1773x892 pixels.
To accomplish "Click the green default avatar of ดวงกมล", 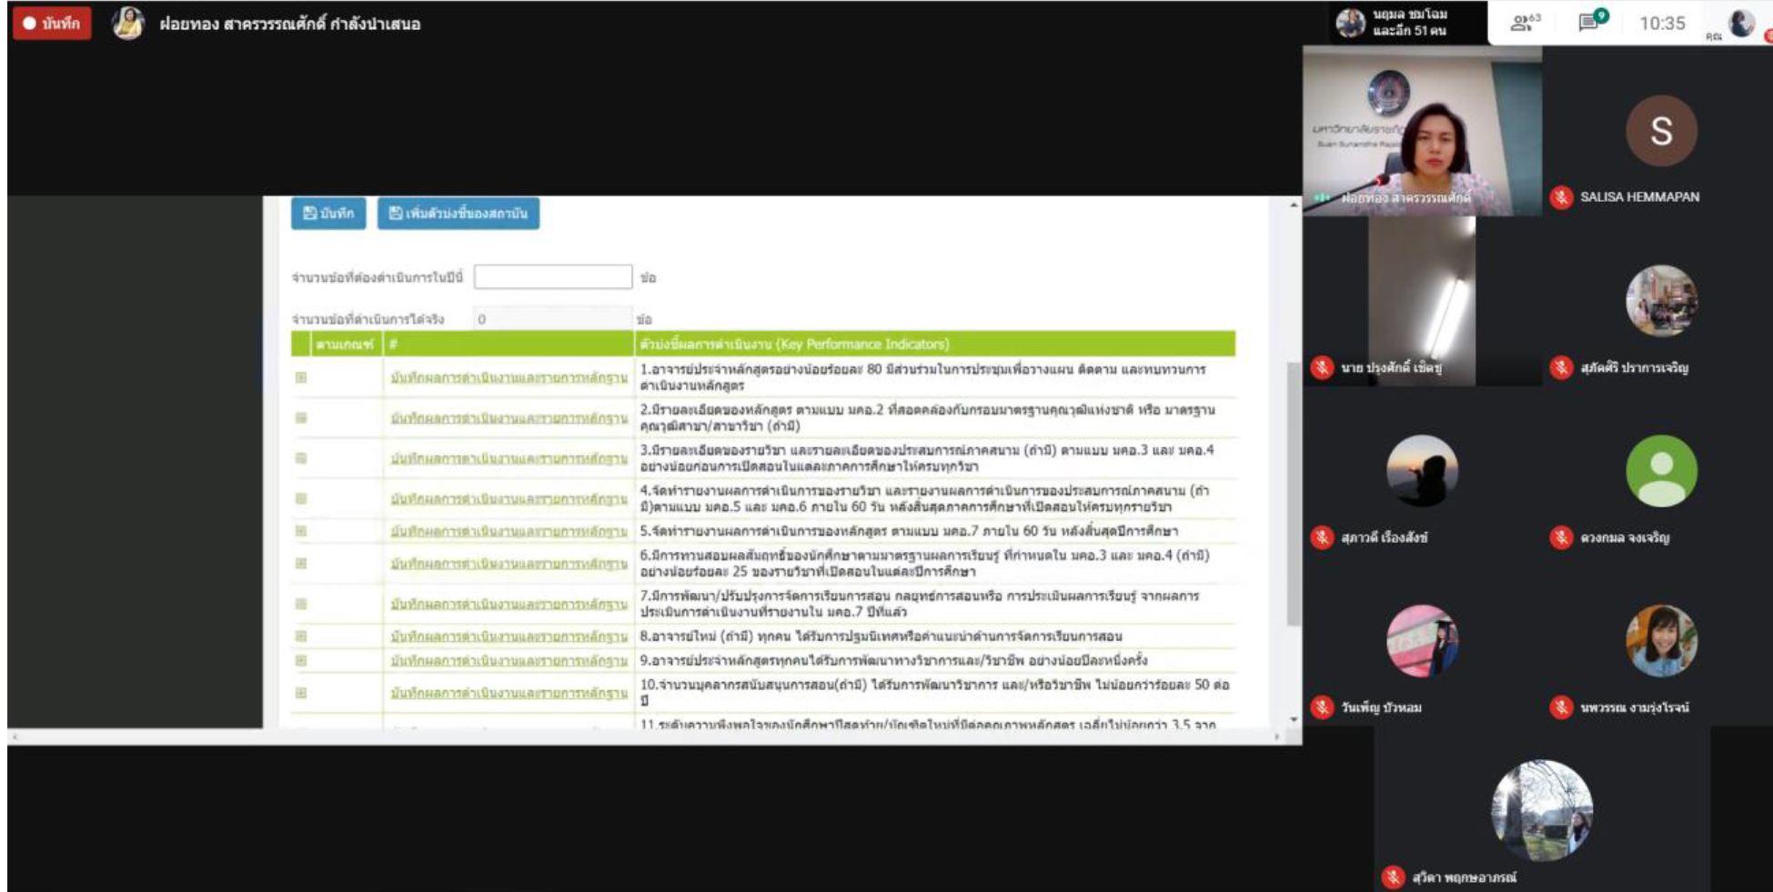I will [1660, 471].
